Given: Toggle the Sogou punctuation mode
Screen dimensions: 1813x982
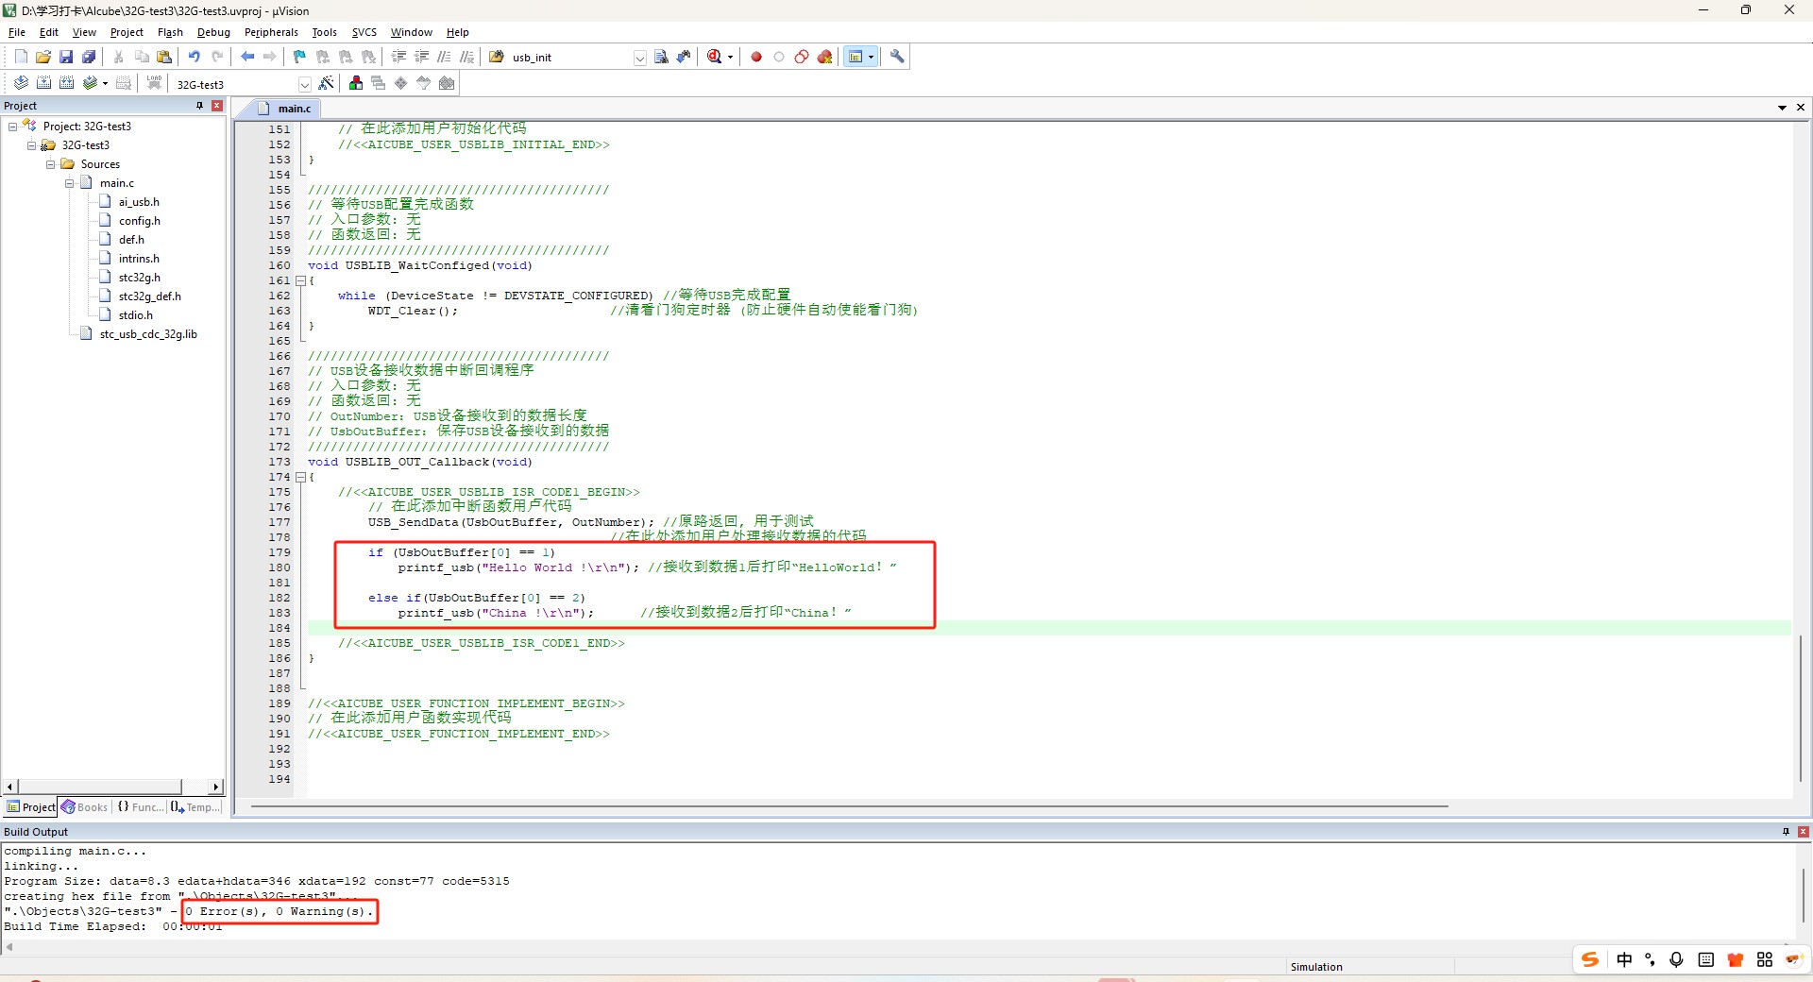Looking at the screenshot, I should 1650,959.
